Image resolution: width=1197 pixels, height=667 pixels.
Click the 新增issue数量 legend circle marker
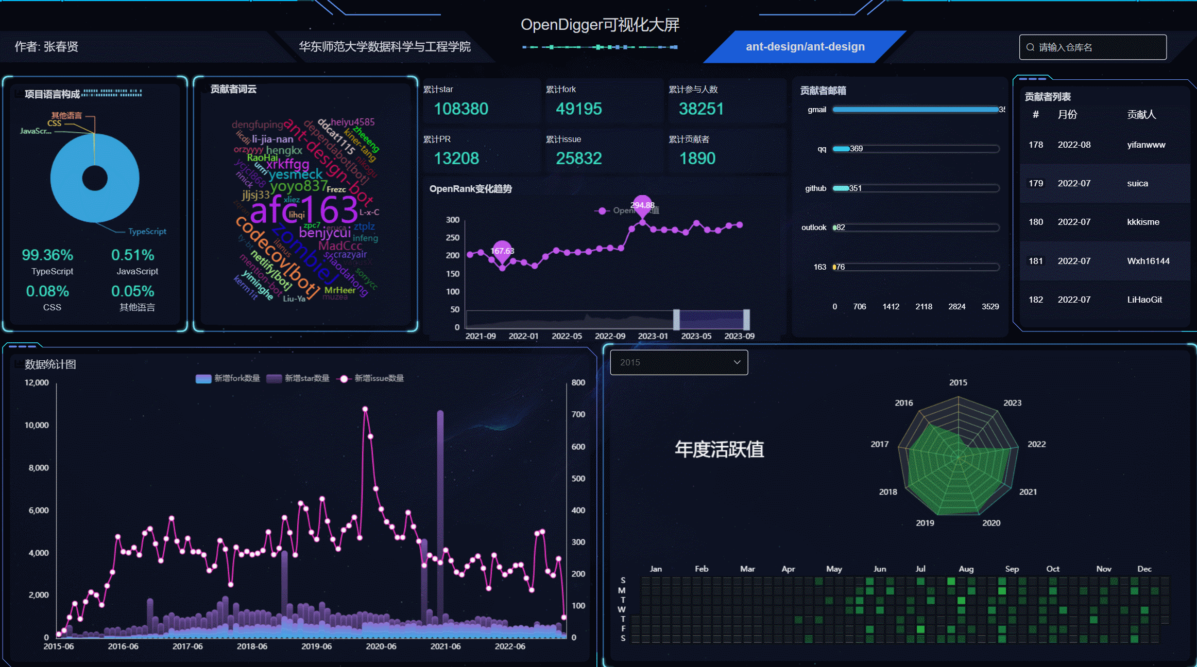pos(344,379)
